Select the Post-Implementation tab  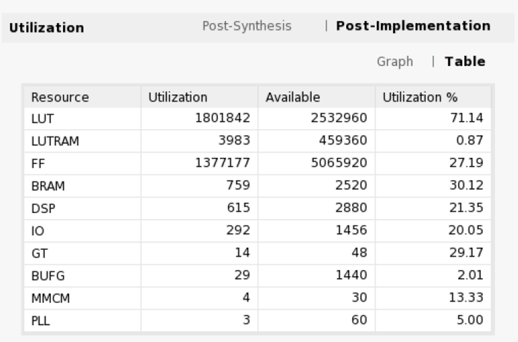click(413, 26)
